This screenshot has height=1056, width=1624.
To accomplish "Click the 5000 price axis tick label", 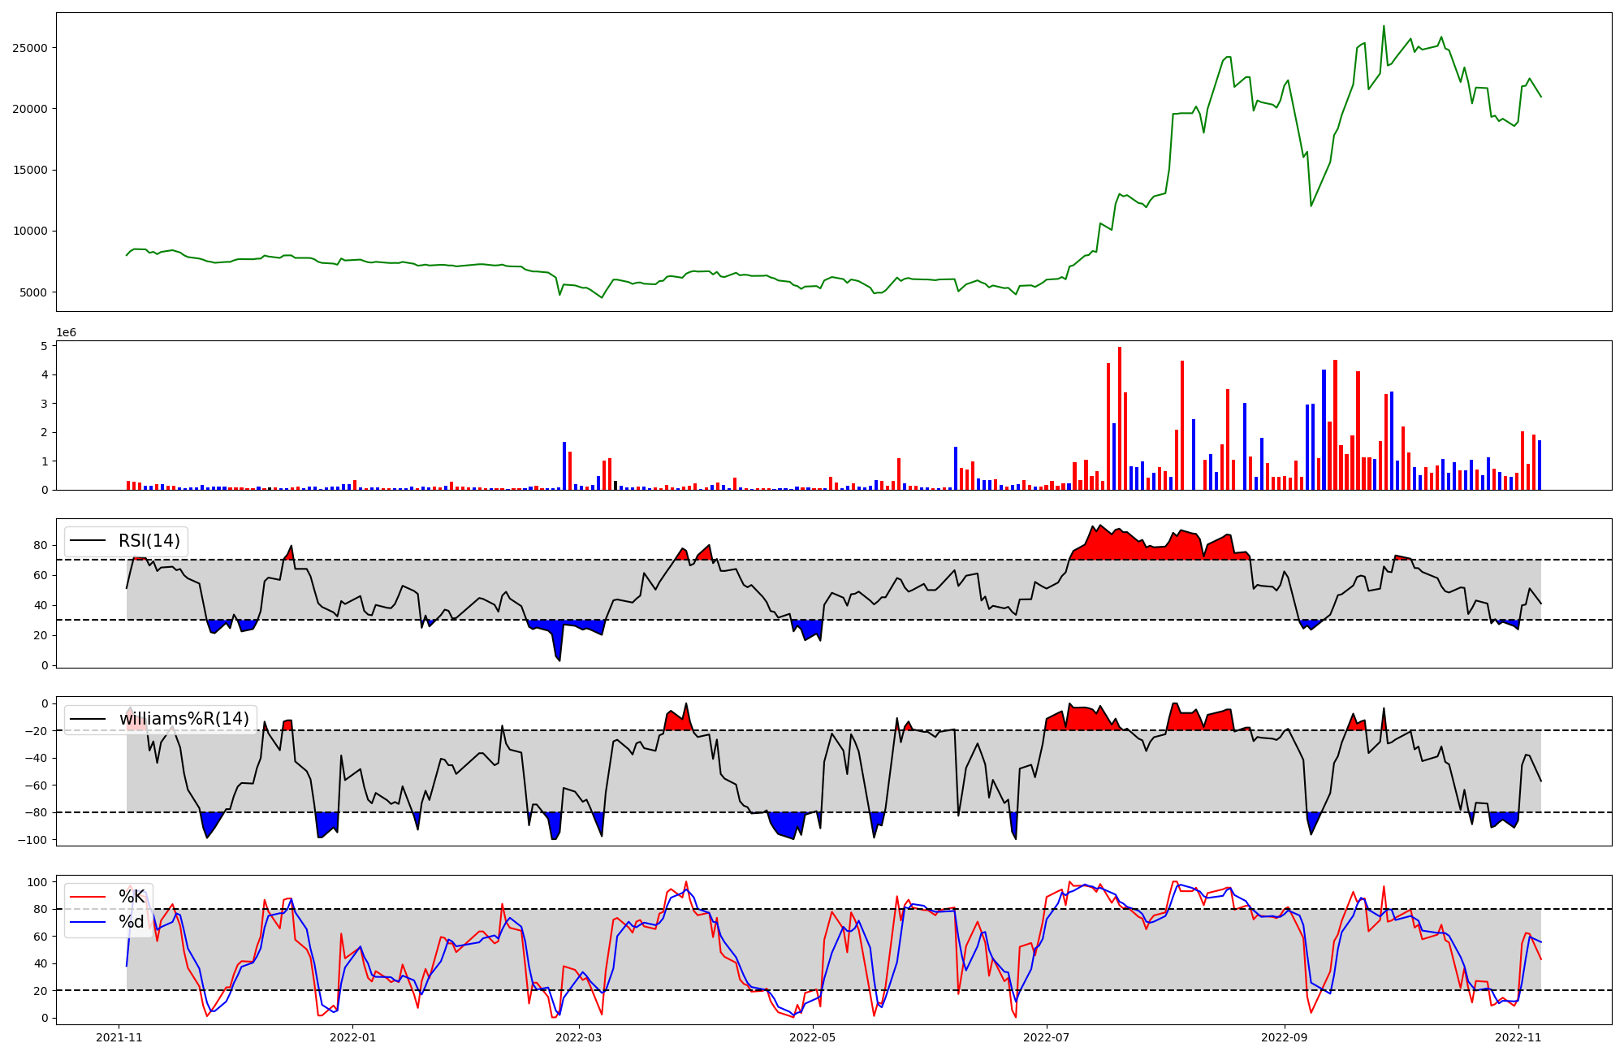I will pyautogui.click(x=33, y=292).
